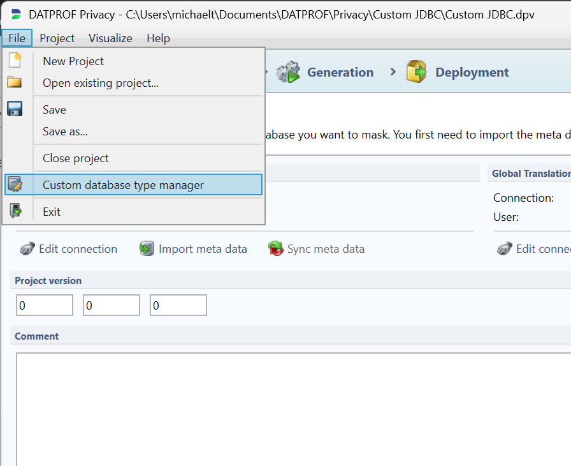The image size is (571, 466).
Task: Select Open existing project... menu entry
Action: 133,83
